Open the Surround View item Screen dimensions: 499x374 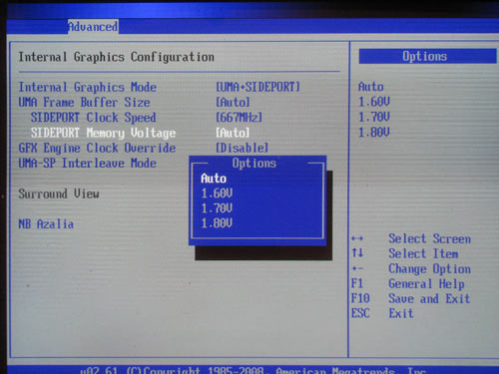[59, 193]
